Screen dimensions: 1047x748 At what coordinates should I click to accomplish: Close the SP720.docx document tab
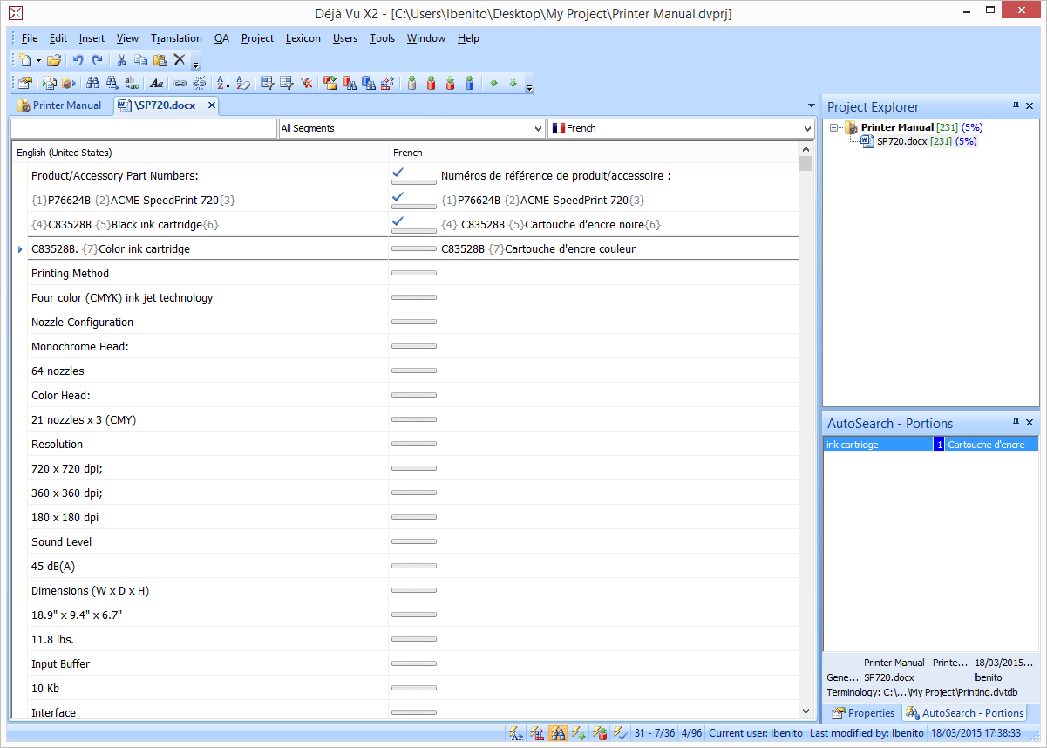click(211, 105)
